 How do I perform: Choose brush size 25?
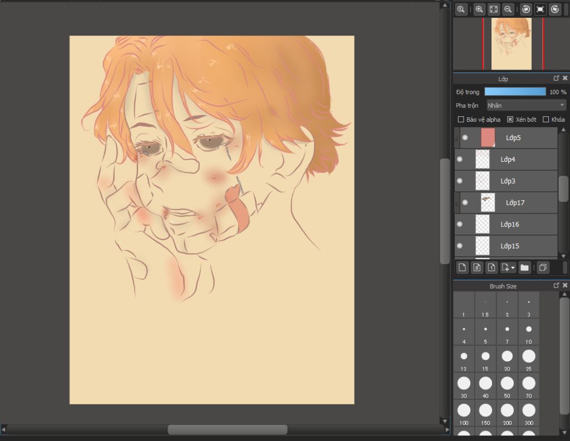[x=529, y=359]
